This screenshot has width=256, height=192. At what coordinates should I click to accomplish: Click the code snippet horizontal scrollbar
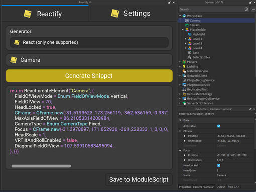[41, 166]
